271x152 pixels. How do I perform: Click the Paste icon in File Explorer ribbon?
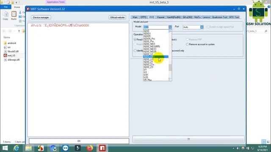coord(14,14)
